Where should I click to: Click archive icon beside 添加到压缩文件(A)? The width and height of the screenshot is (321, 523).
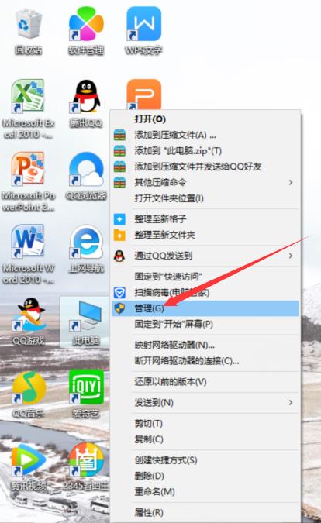pyautogui.click(x=119, y=135)
